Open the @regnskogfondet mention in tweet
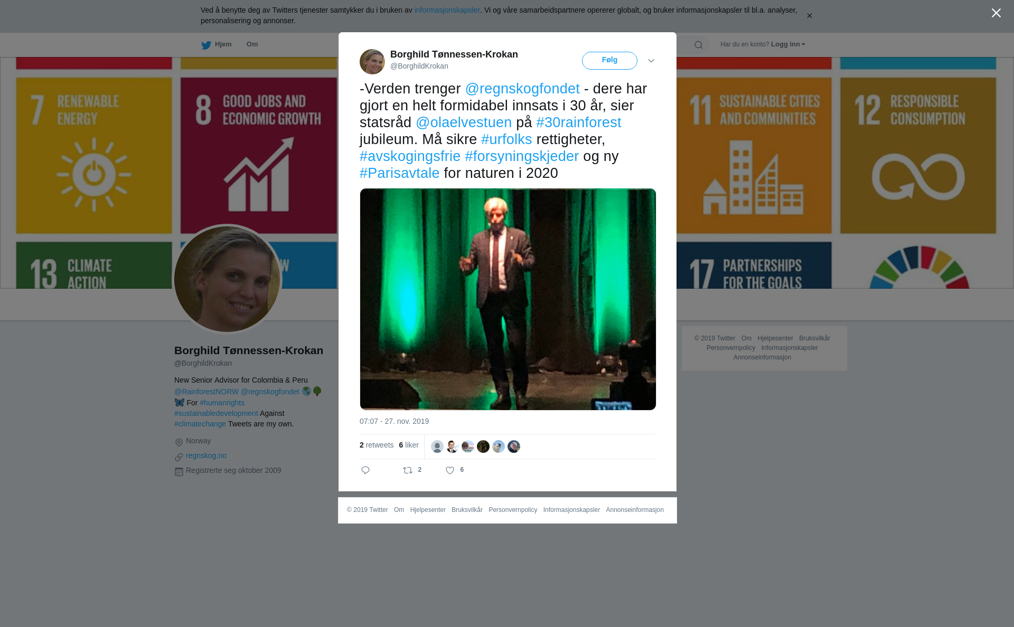This screenshot has width=1014, height=627. (522, 89)
